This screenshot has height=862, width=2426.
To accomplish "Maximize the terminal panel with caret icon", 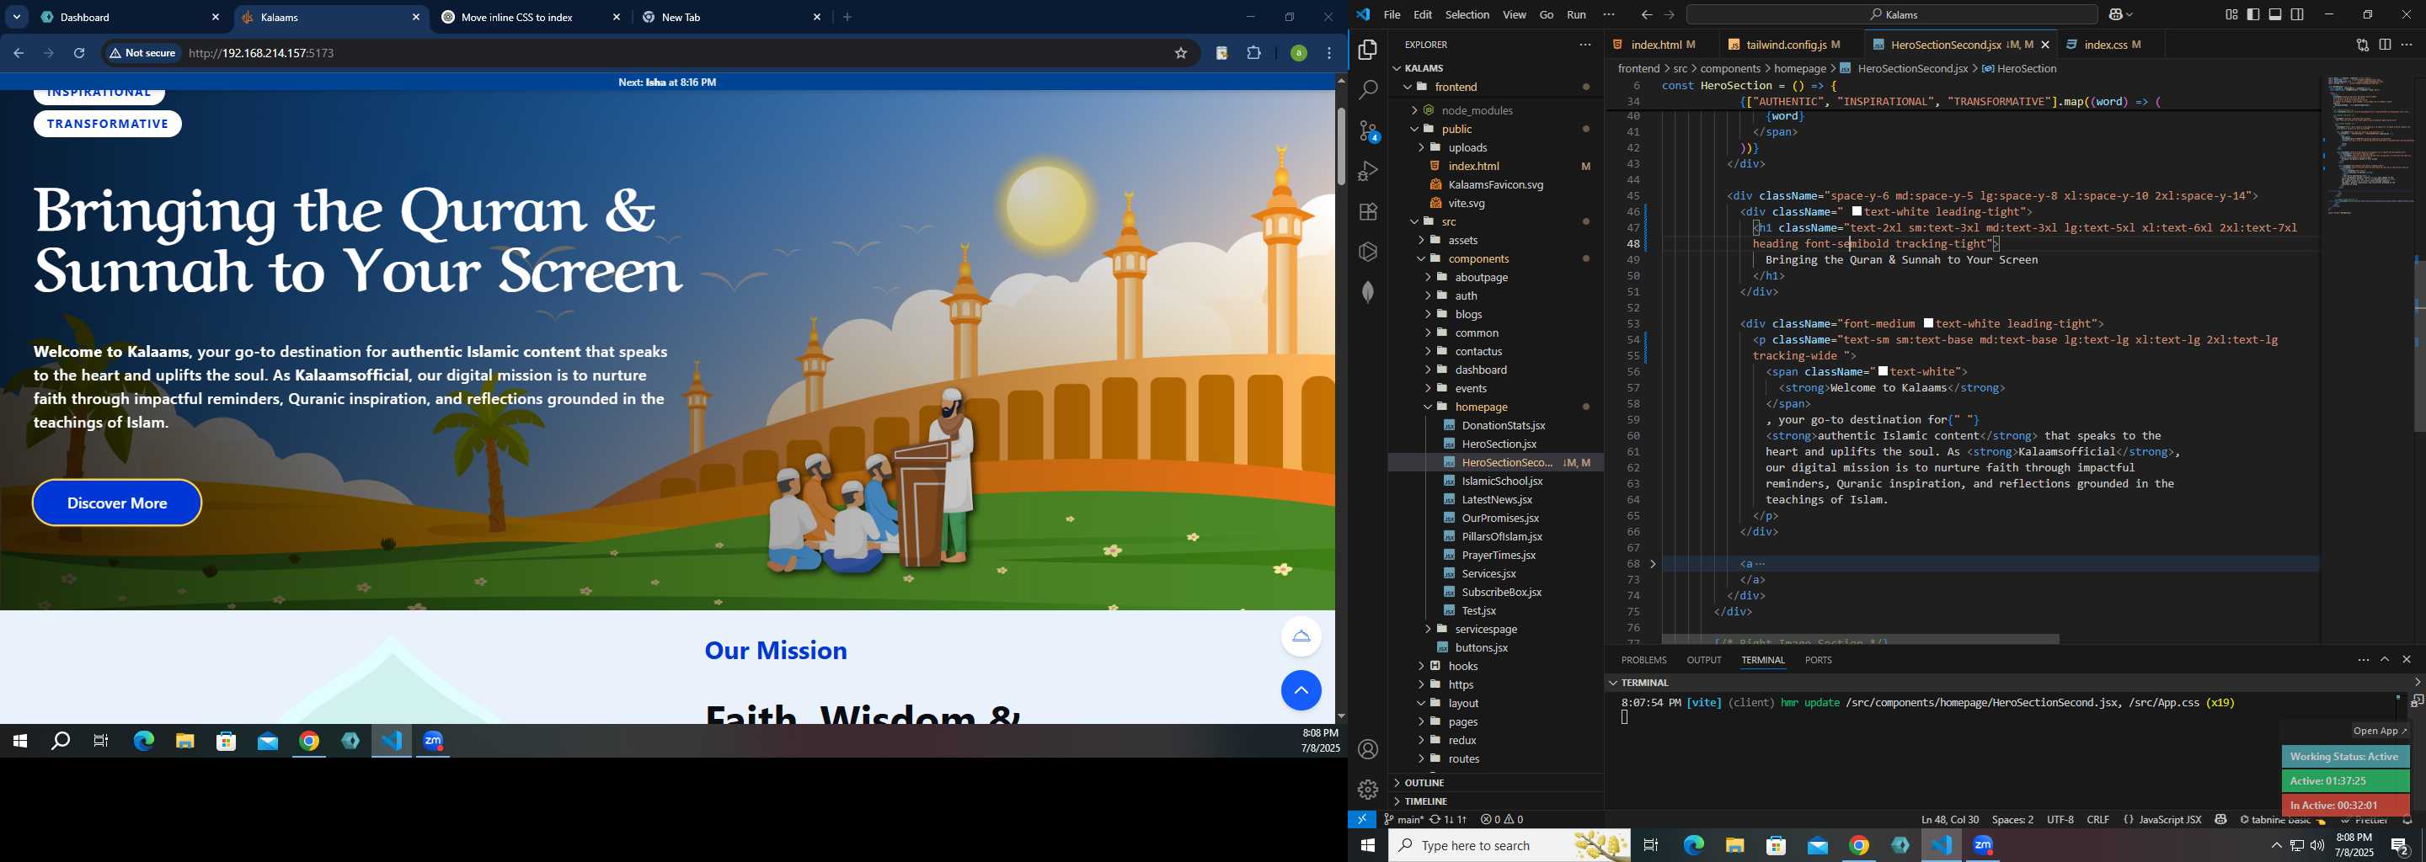I will 2385,660.
